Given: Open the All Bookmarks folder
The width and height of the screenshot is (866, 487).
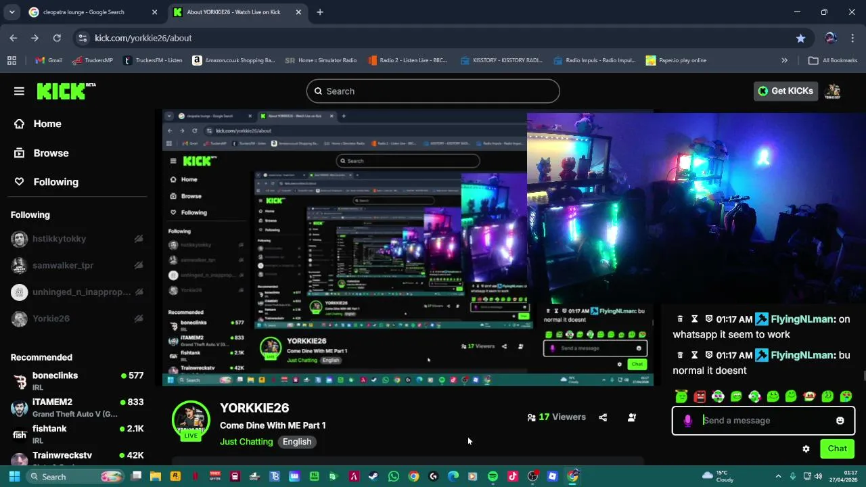Looking at the screenshot, I should 833,60.
